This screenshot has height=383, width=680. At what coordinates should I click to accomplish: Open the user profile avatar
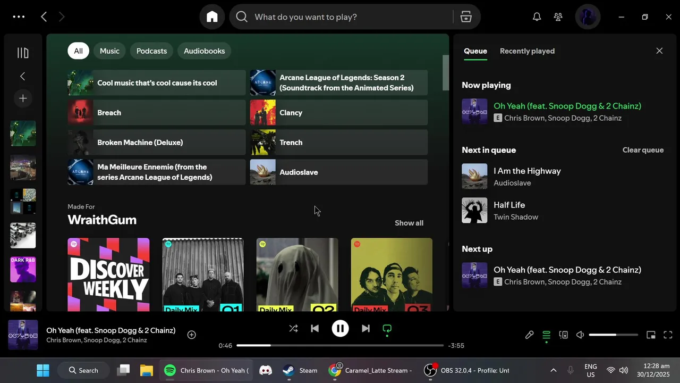[x=588, y=17]
